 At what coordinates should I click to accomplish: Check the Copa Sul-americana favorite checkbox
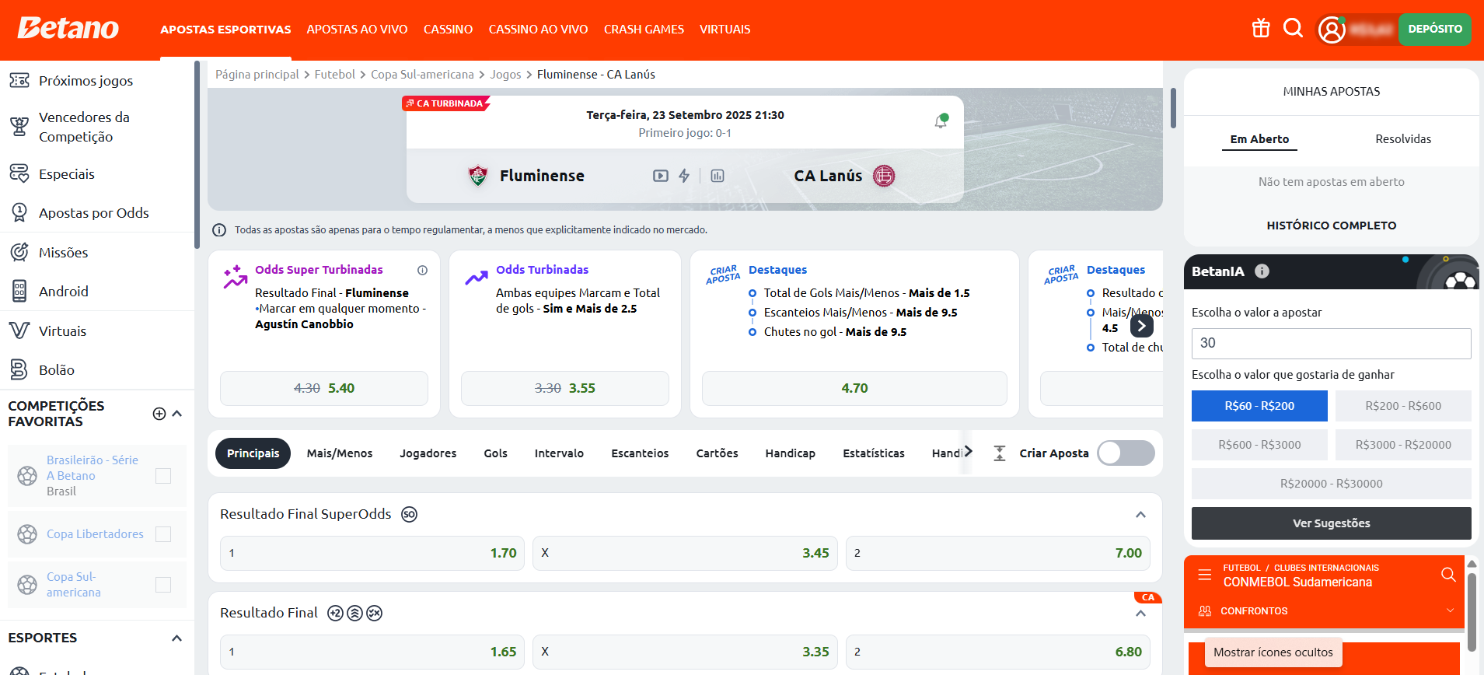[x=163, y=585]
